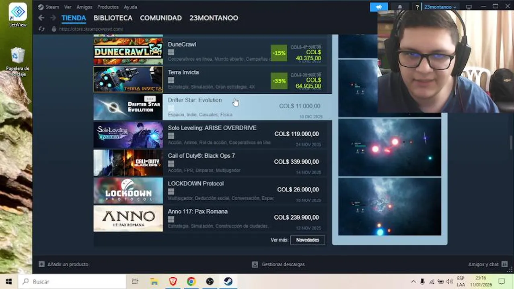Switch to the BIBLIOTECA tab

coord(113,18)
